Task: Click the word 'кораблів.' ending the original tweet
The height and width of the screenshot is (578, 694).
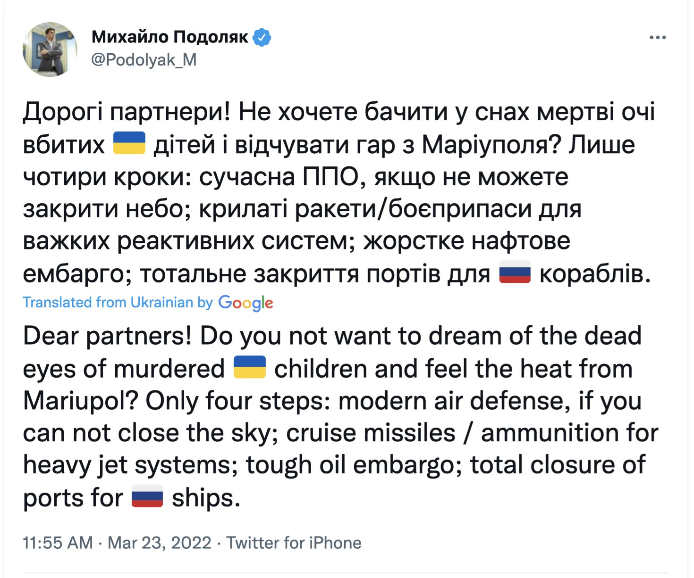Action: pyautogui.click(x=595, y=274)
